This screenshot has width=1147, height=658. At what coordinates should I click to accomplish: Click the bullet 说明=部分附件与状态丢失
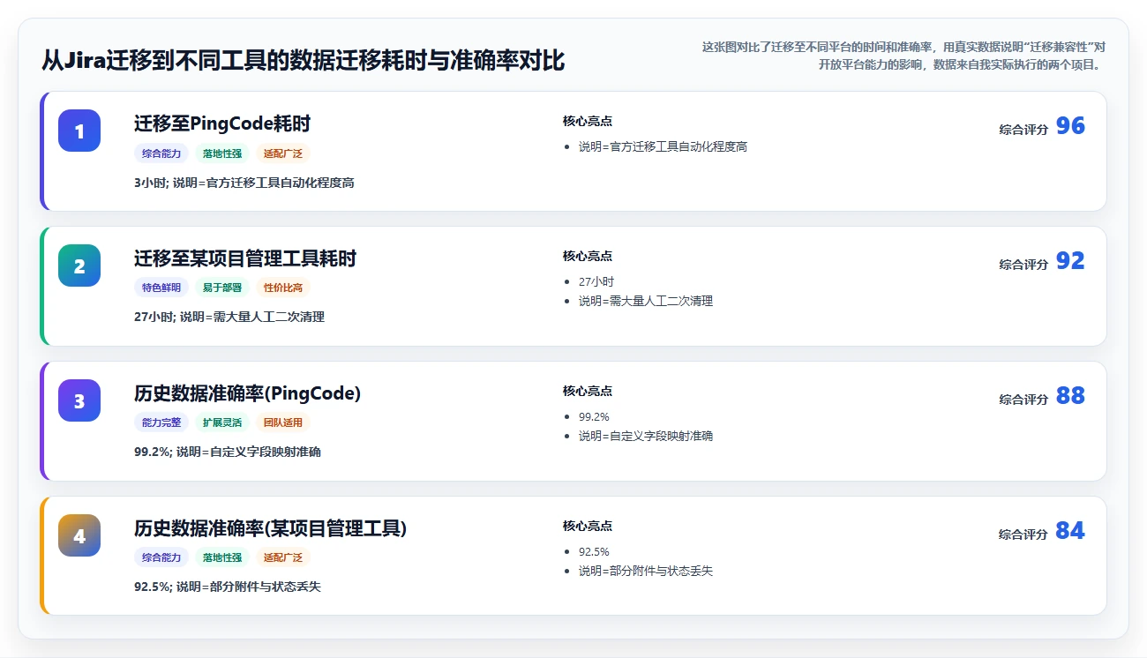pyautogui.click(x=646, y=571)
